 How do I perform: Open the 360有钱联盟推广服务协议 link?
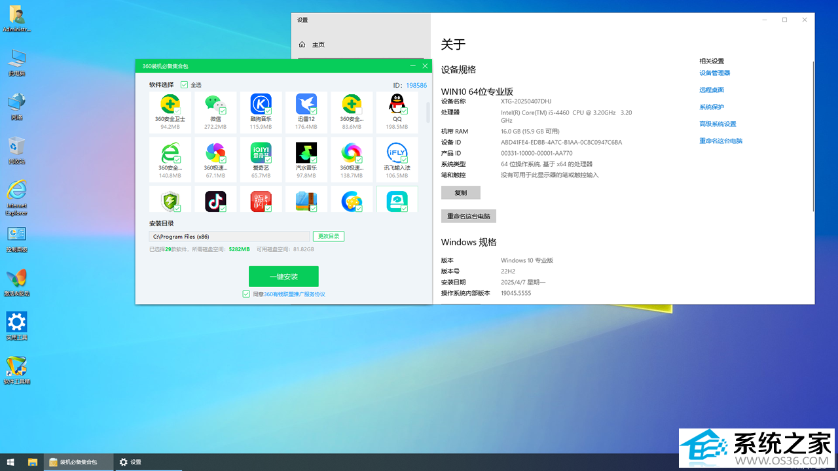[x=295, y=294]
